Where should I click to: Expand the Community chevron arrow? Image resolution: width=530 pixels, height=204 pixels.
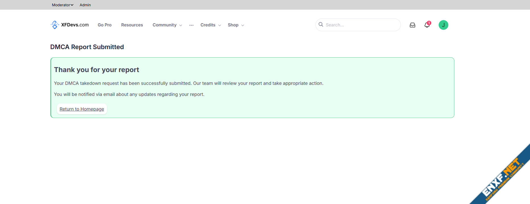(x=181, y=25)
